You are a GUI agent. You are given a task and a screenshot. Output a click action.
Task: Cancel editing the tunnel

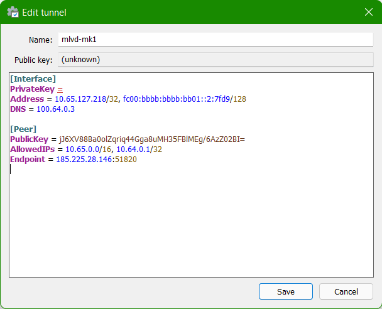[346, 291]
